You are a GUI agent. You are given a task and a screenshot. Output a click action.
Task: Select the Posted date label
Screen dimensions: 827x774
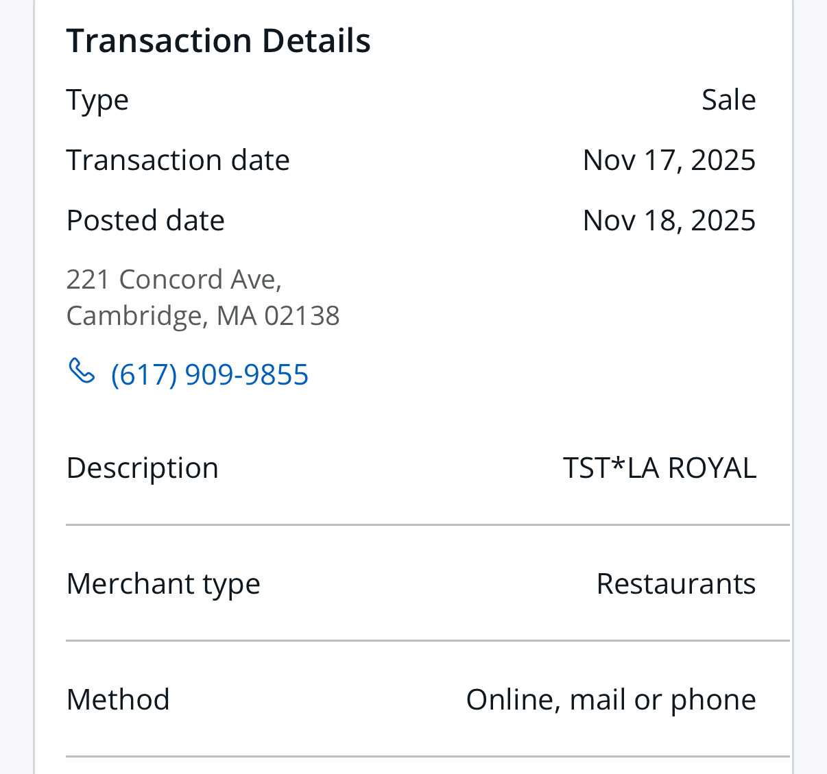pos(145,221)
